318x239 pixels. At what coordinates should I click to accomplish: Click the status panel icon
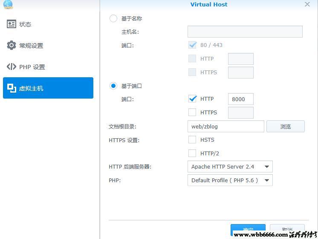click(x=12, y=24)
